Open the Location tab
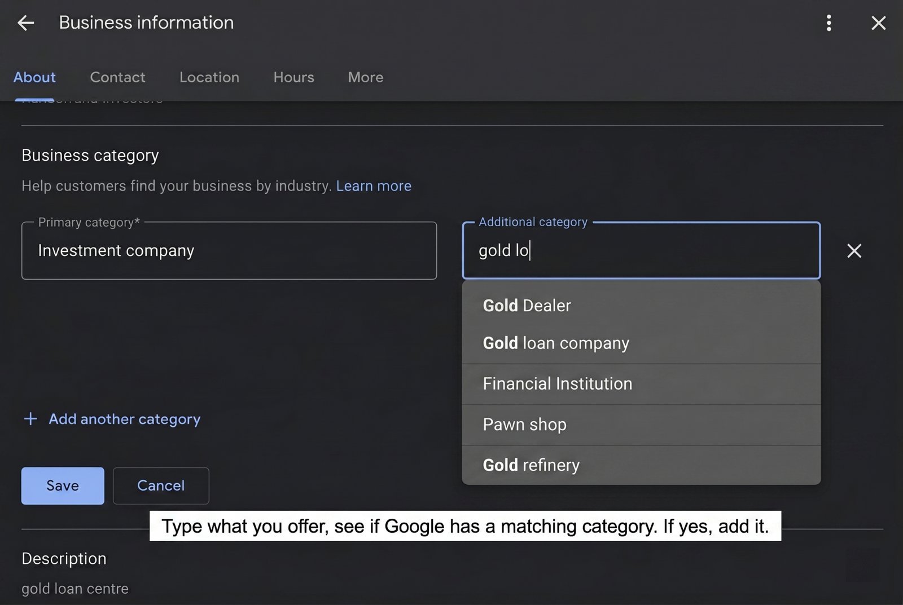 209,77
